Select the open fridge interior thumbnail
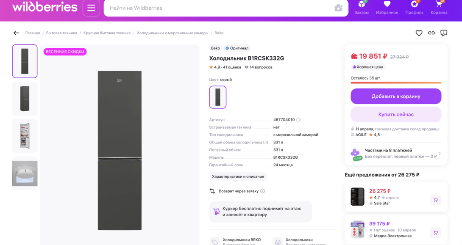The image size is (462, 245). pyautogui.click(x=25, y=136)
